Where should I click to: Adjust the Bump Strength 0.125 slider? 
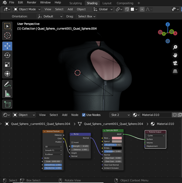pyautogui.click(x=80, y=146)
